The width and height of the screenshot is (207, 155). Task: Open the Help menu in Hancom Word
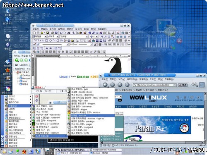click(x=102, y=29)
